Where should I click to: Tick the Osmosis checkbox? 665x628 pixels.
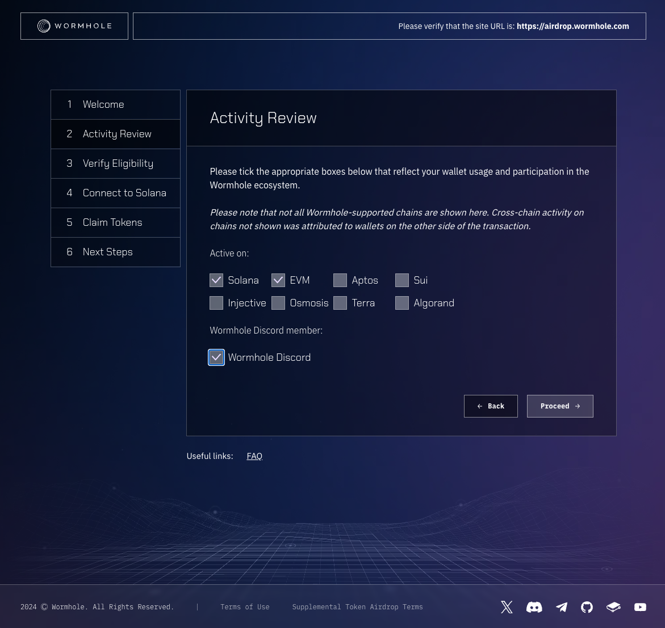point(278,303)
